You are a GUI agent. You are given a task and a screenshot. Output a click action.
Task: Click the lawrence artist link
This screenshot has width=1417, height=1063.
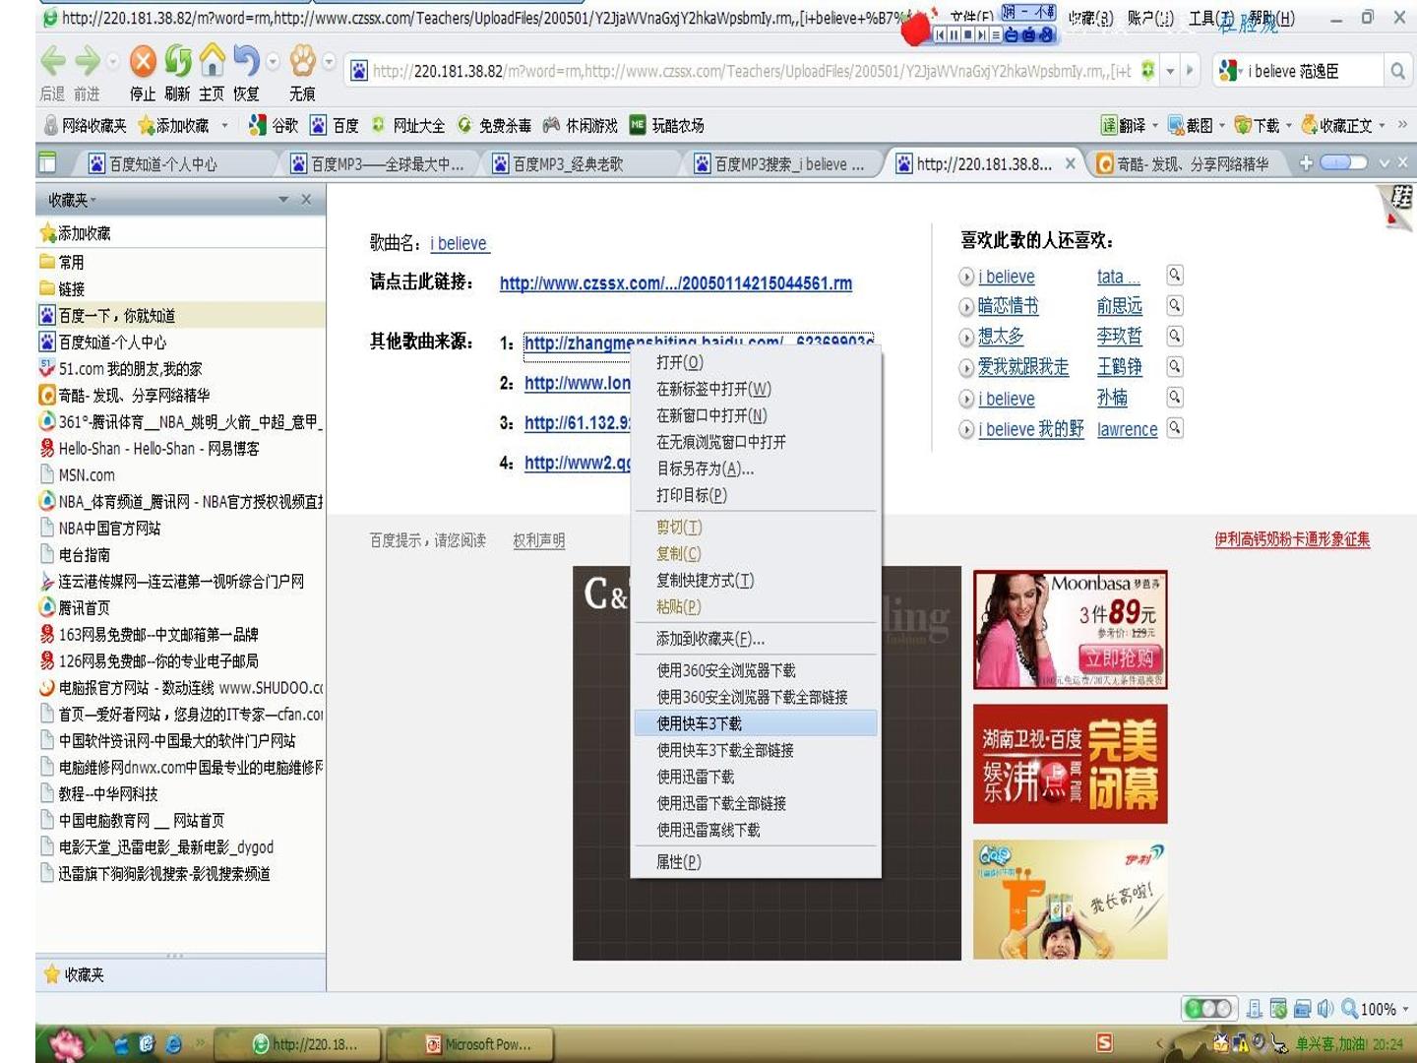pyautogui.click(x=1128, y=429)
